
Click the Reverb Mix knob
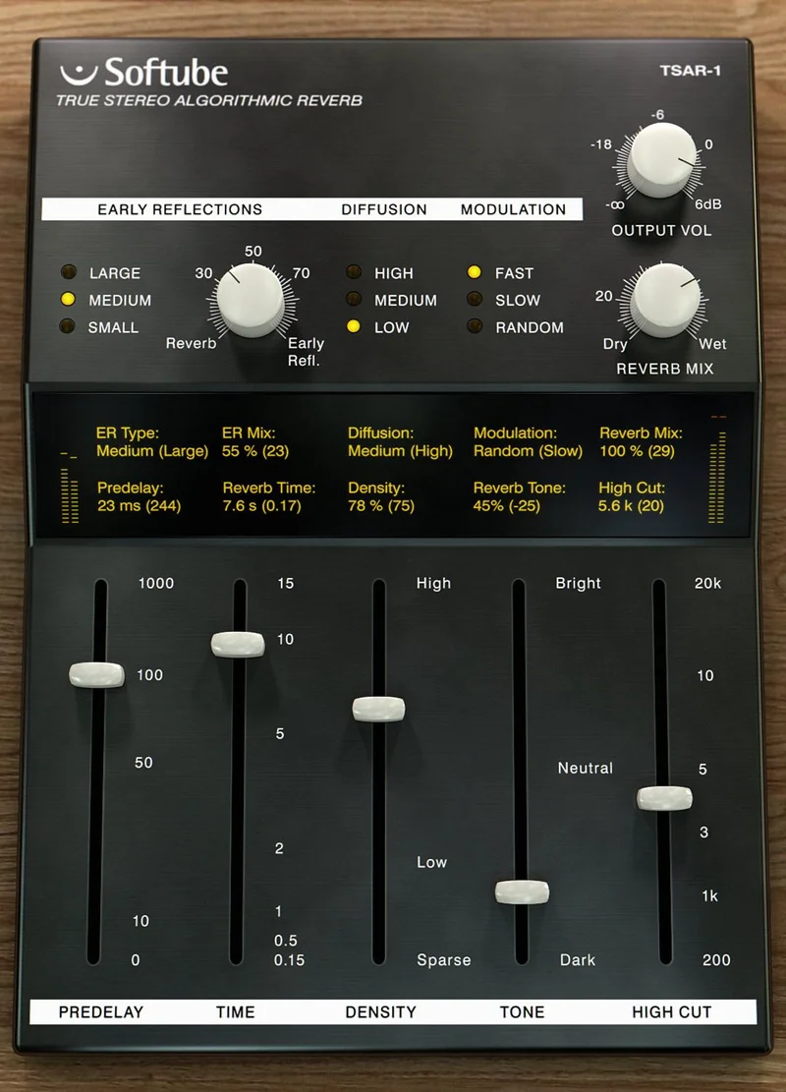pyautogui.click(x=665, y=300)
